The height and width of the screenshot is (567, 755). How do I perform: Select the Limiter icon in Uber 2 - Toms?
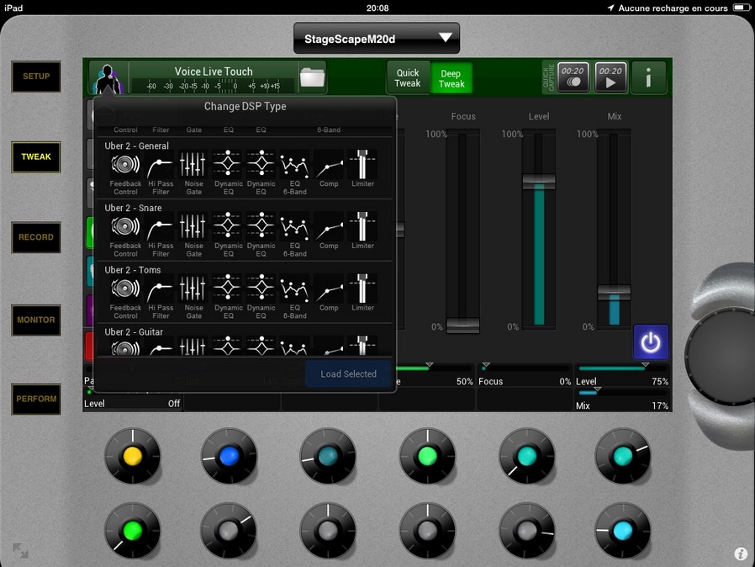362,289
